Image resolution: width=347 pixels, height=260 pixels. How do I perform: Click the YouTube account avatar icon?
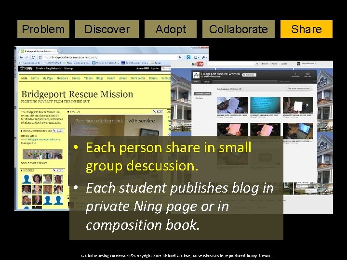pos(298,64)
